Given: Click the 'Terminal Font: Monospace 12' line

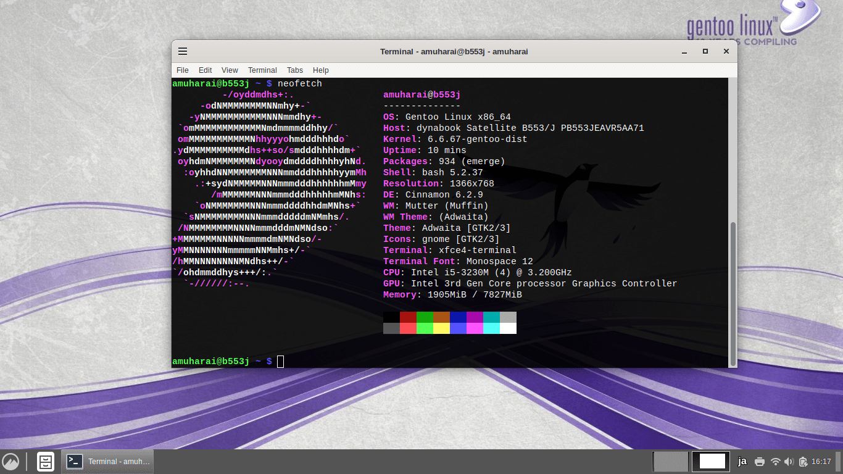Looking at the screenshot, I should pyautogui.click(x=458, y=261).
